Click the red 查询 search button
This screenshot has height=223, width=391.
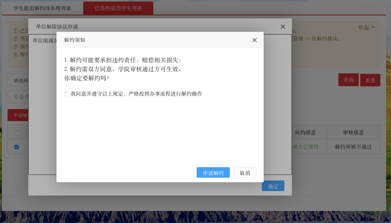point(348,80)
